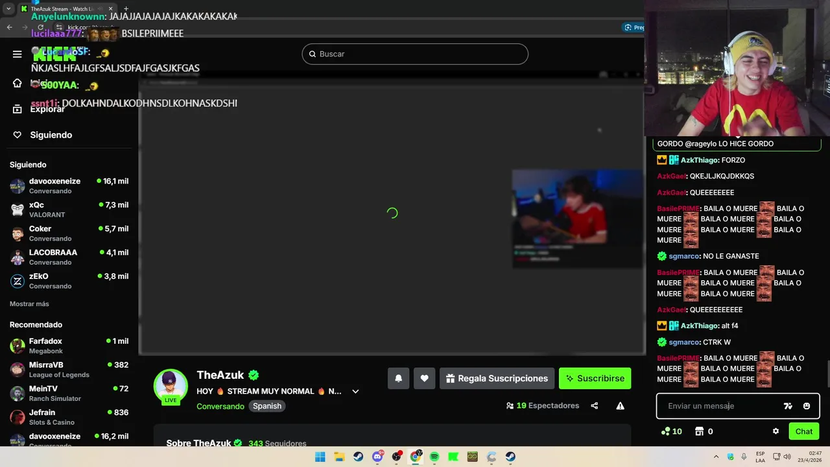Open xQc channel in following list

point(69,210)
